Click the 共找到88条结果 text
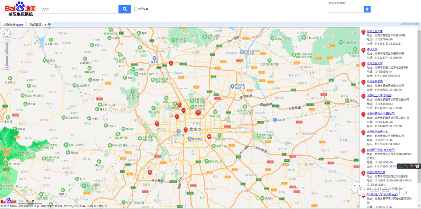Screen dimensions: 421x209 coord(409,24)
